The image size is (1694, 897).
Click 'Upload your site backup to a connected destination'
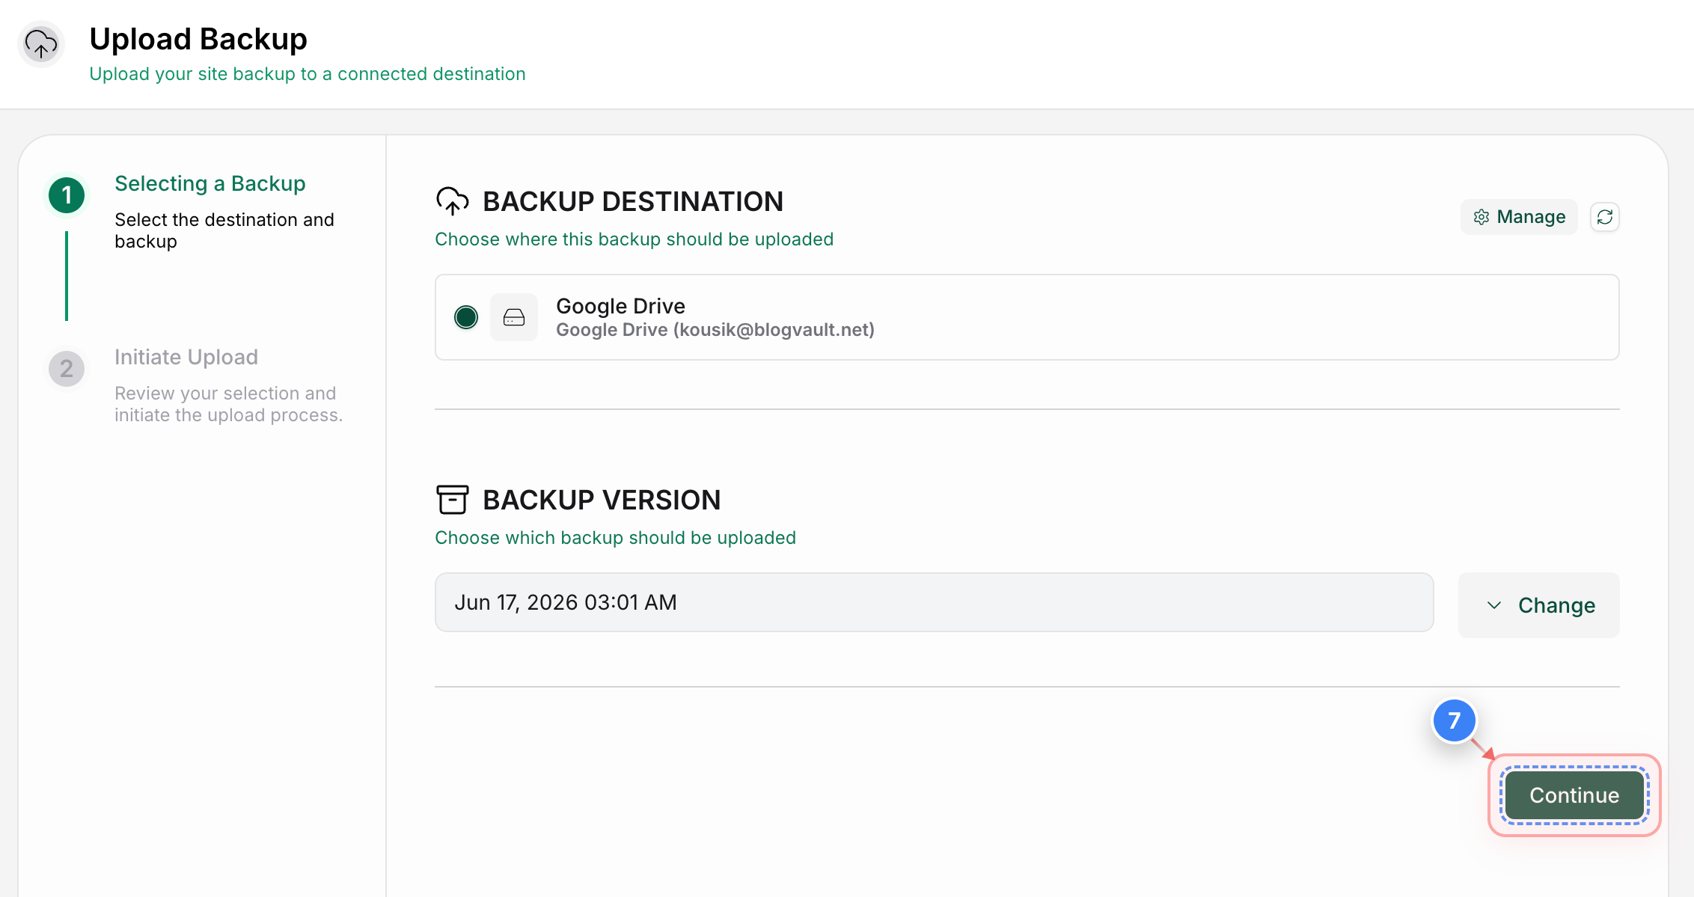coord(308,74)
